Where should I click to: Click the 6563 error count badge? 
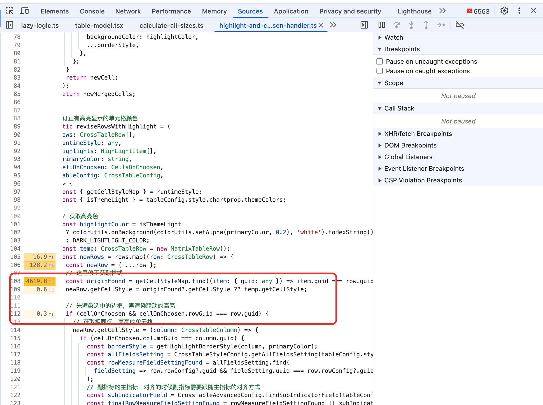click(x=478, y=11)
